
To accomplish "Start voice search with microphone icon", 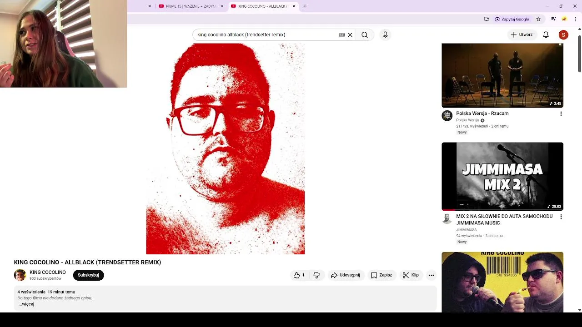I will click(x=385, y=35).
